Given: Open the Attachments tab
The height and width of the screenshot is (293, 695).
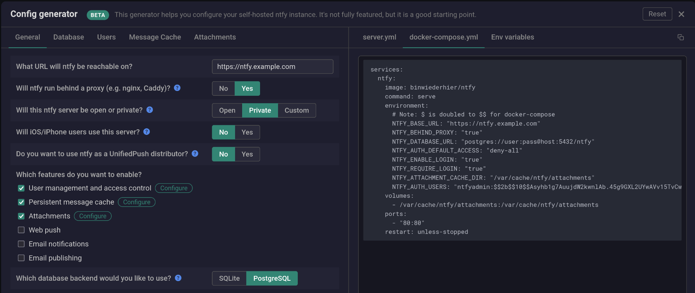Looking at the screenshot, I should tap(215, 37).
